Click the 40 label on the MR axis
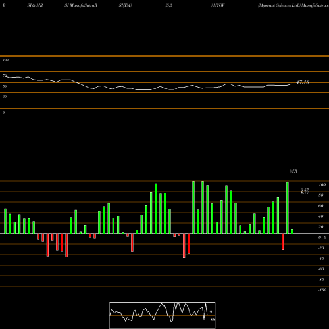329x329 pixels. [x=321, y=216]
